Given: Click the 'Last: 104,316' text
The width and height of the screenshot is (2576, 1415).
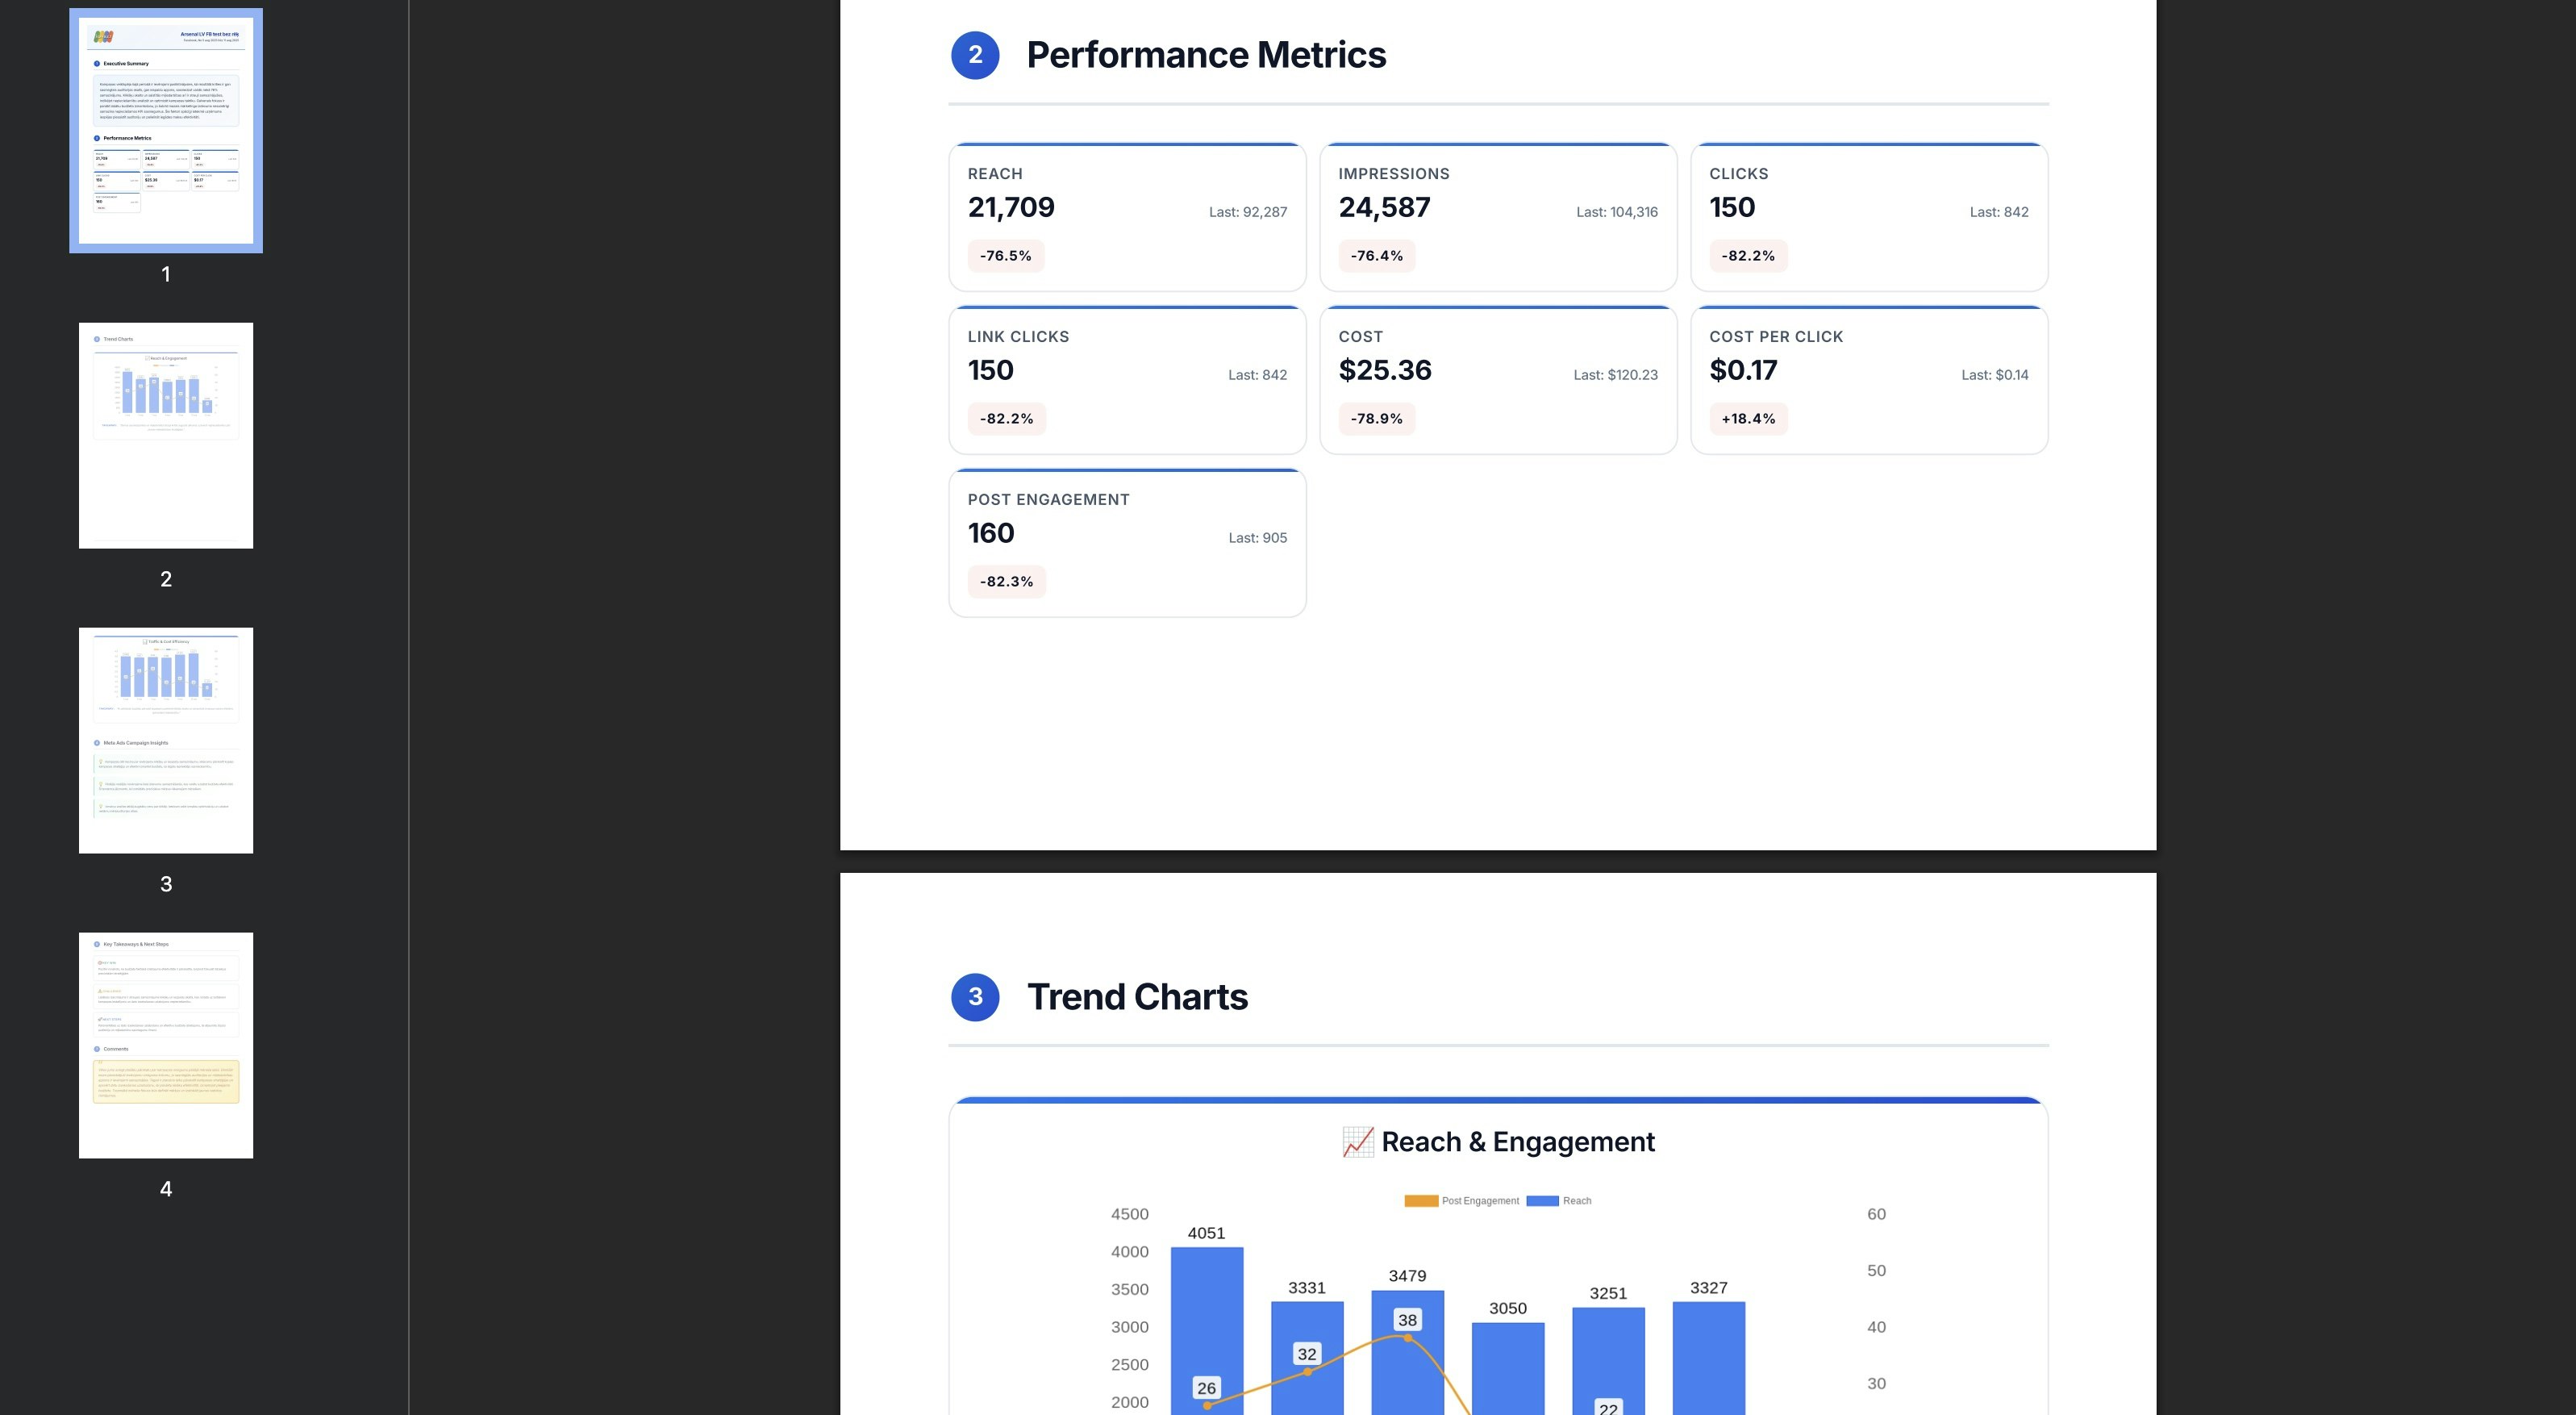Looking at the screenshot, I should coord(1617,212).
